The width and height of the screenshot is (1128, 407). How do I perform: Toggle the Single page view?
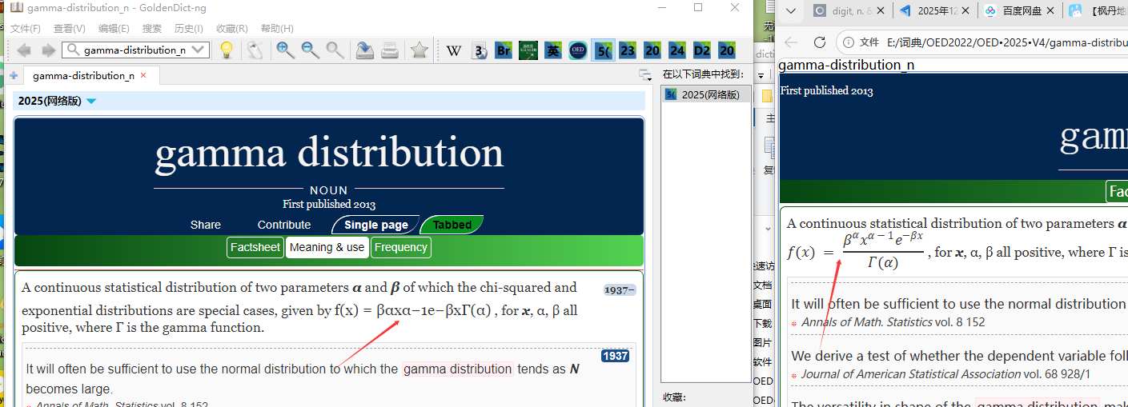click(375, 225)
